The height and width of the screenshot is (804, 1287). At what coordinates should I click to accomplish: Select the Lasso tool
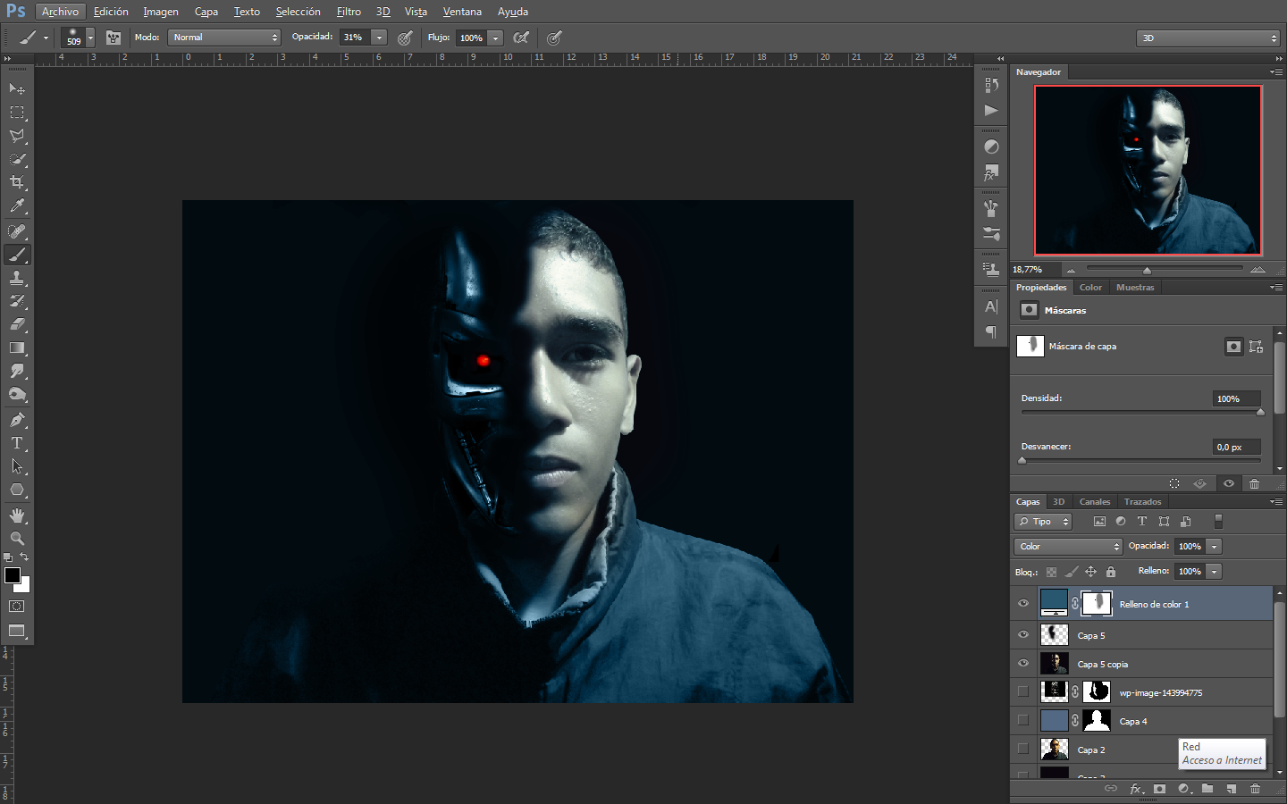click(17, 136)
